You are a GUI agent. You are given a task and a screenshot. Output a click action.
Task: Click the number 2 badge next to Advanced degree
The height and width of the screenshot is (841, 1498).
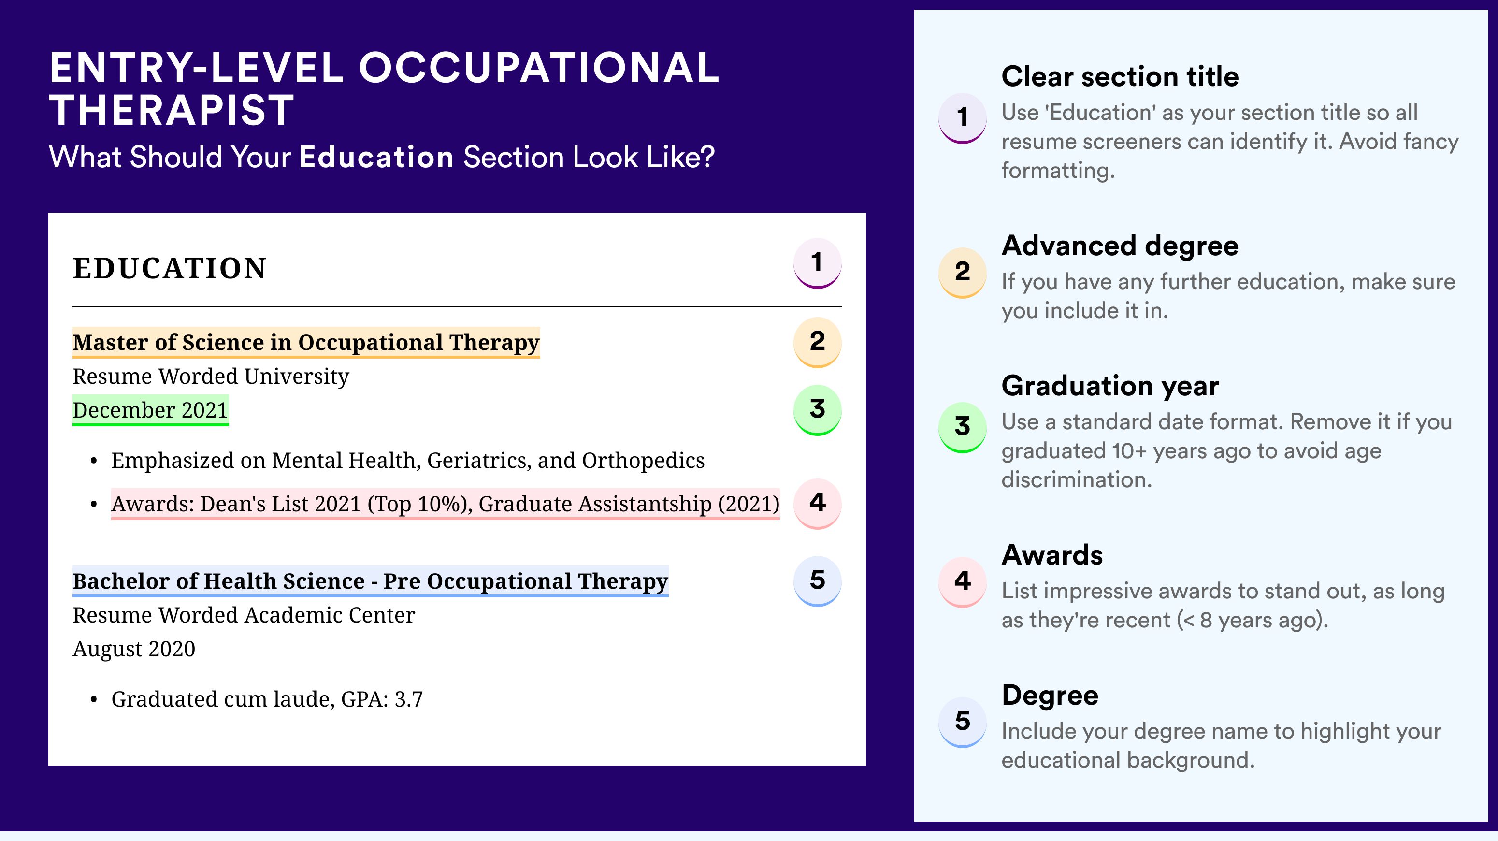(963, 273)
